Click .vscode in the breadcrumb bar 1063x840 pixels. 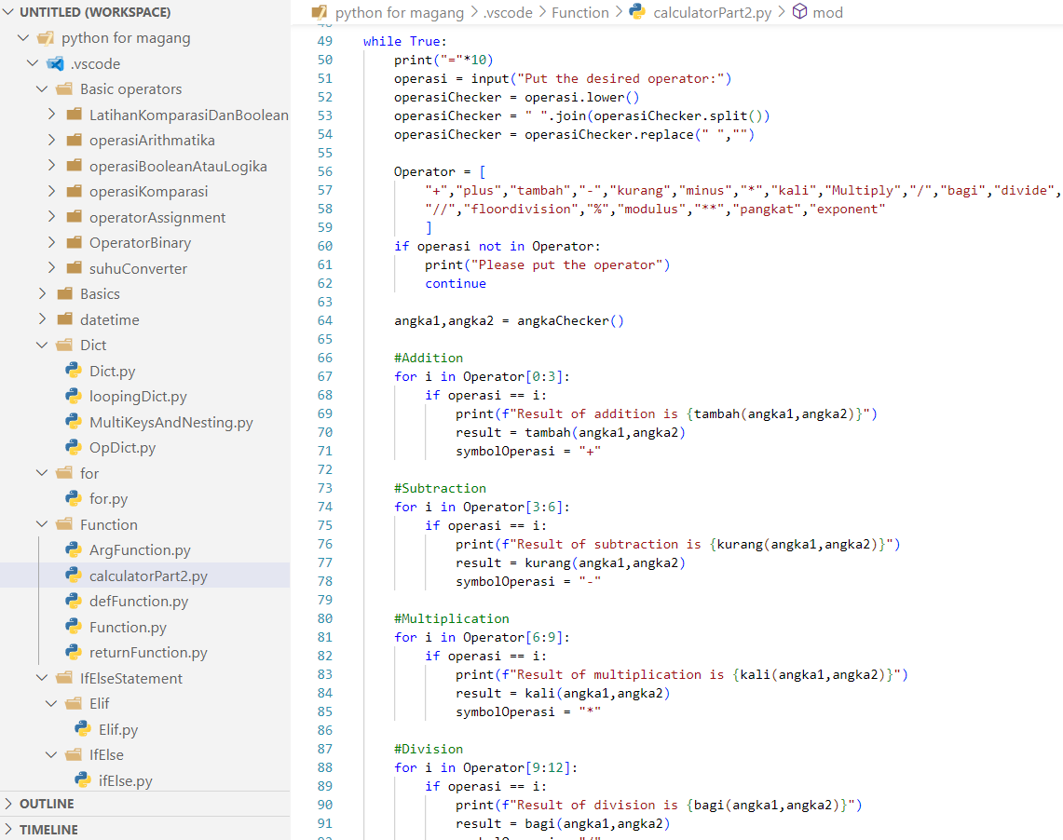[x=509, y=12]
